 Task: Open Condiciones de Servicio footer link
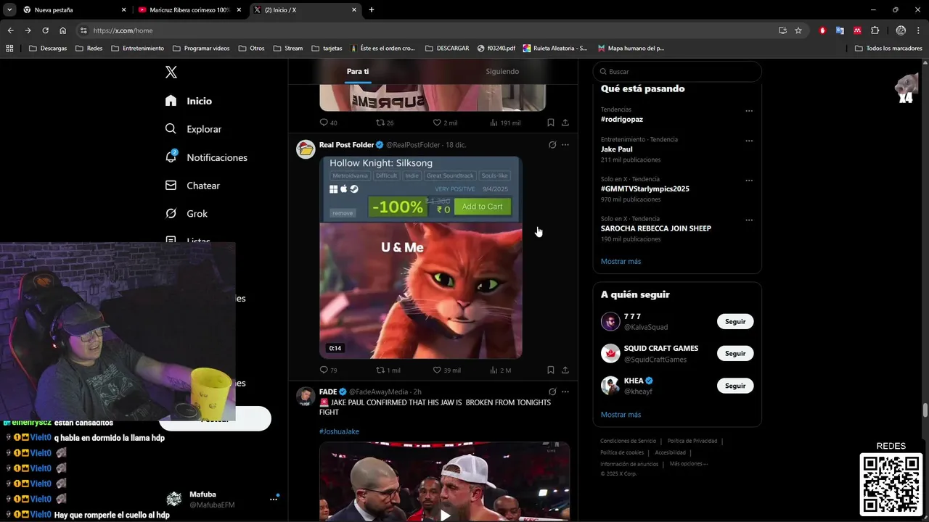click(628, 441)
